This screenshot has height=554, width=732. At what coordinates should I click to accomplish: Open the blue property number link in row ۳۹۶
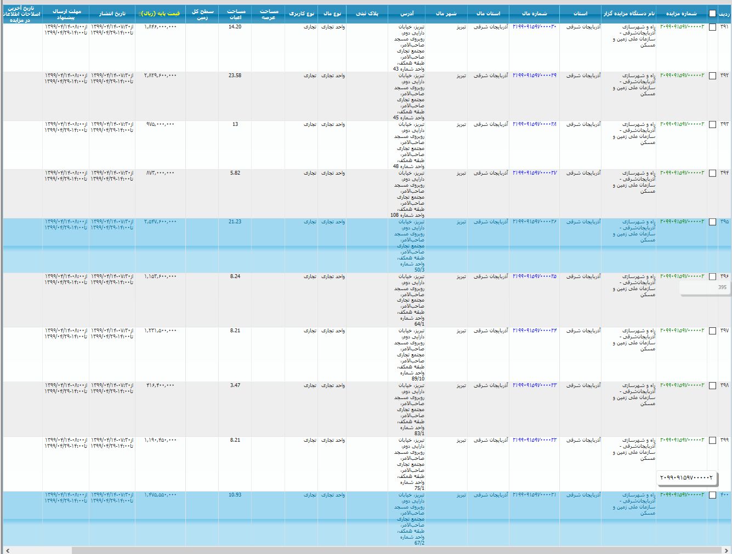[x=535, y=276]
